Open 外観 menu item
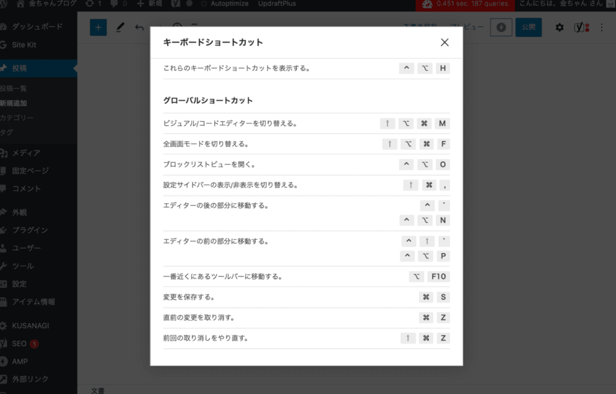The height and width of the screenshot is (394, 616). [x=19, y=212]
